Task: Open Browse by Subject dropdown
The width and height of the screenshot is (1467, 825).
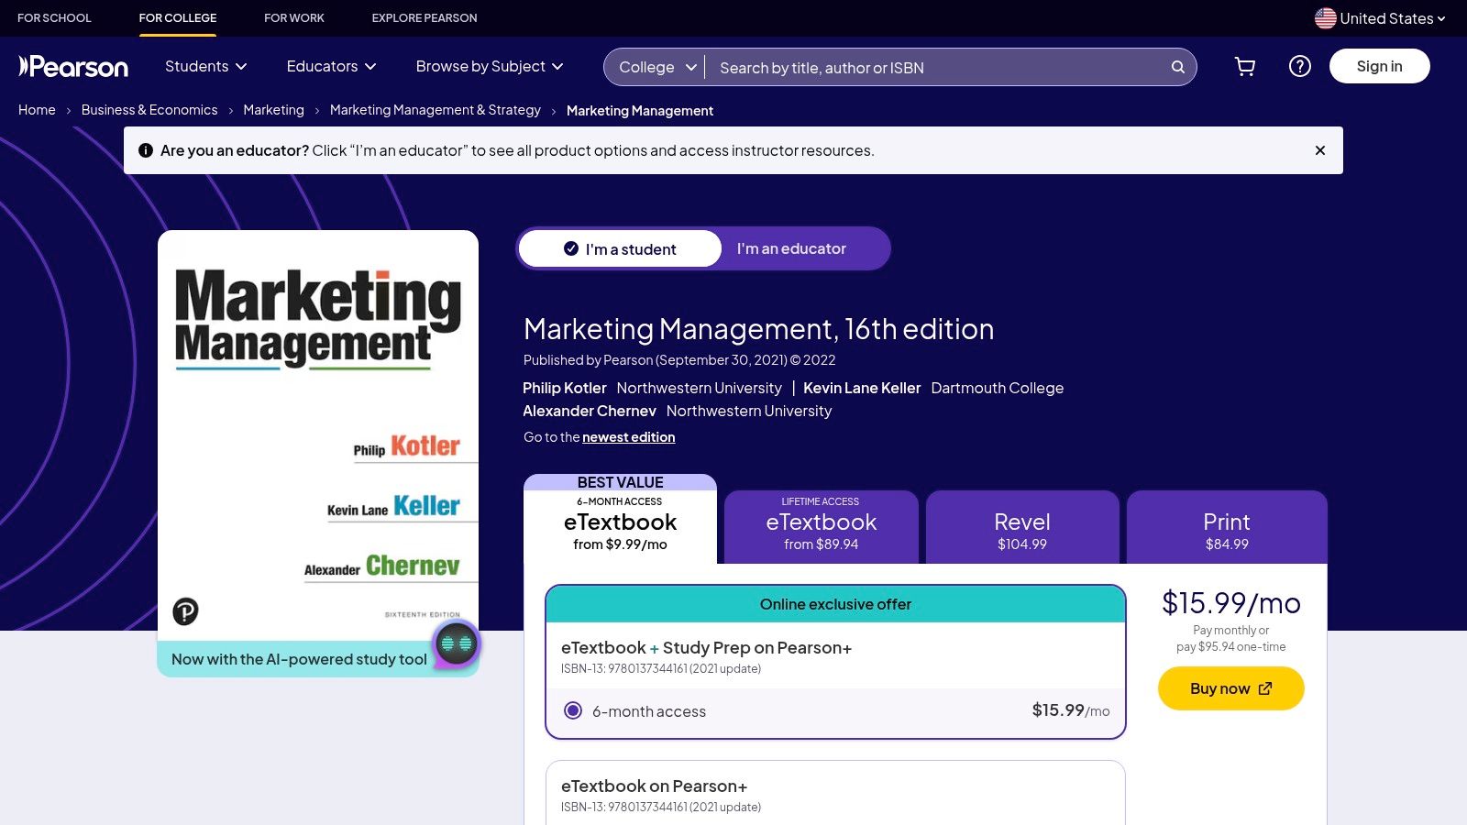Action: [x=489, y=66]
